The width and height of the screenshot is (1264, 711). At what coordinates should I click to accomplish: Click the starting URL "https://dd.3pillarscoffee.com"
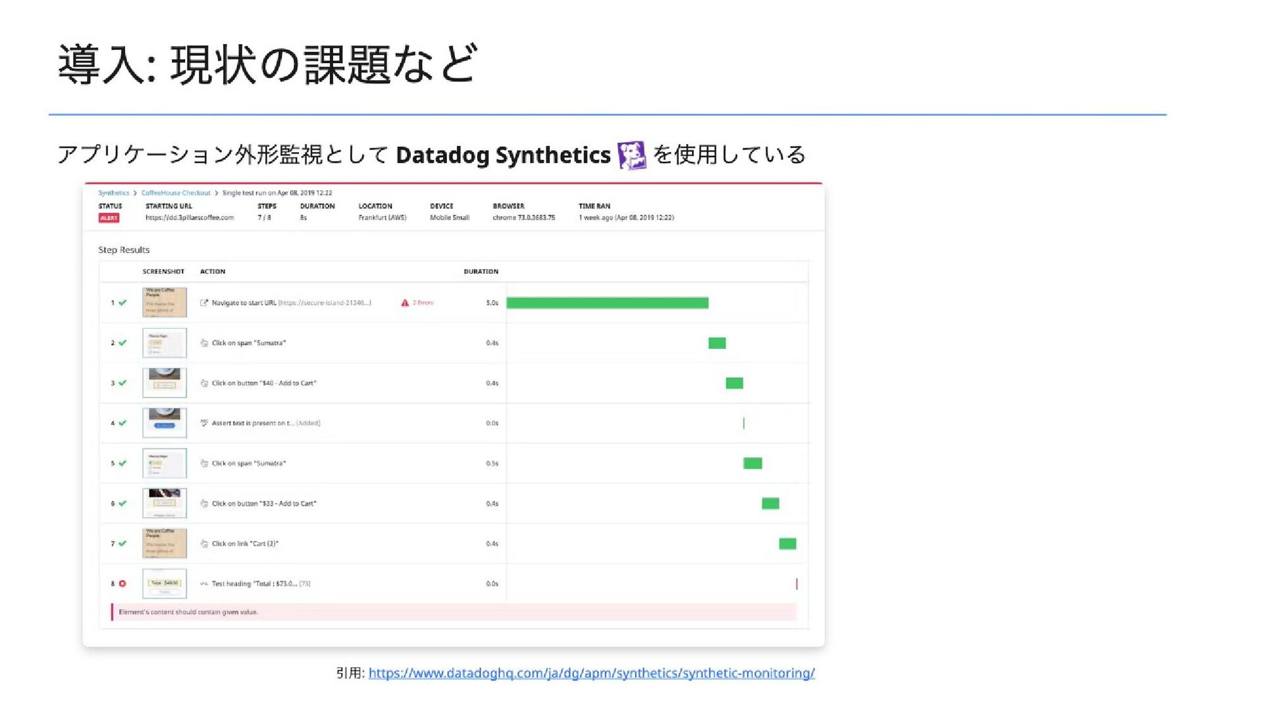pos(190,218)
